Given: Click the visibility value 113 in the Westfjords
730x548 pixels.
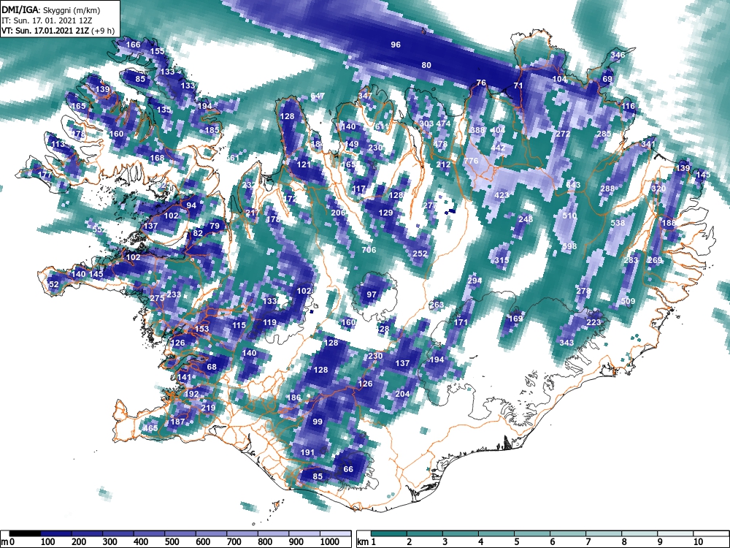Looking at the screenshot, I should click(58, 145).
